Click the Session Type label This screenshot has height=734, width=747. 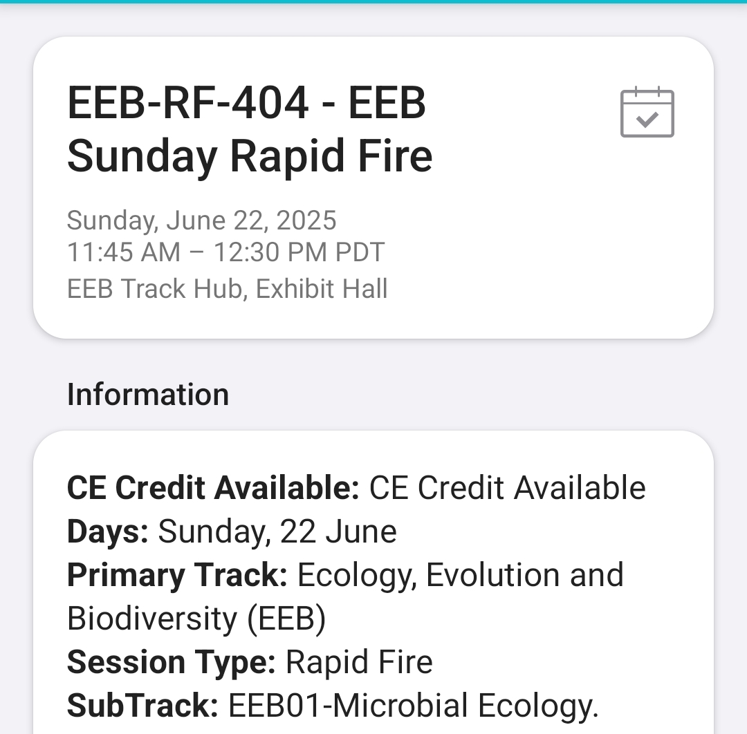171,662
